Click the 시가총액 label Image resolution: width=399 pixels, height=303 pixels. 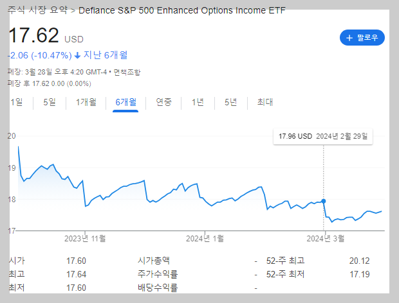tap(154, 261)
